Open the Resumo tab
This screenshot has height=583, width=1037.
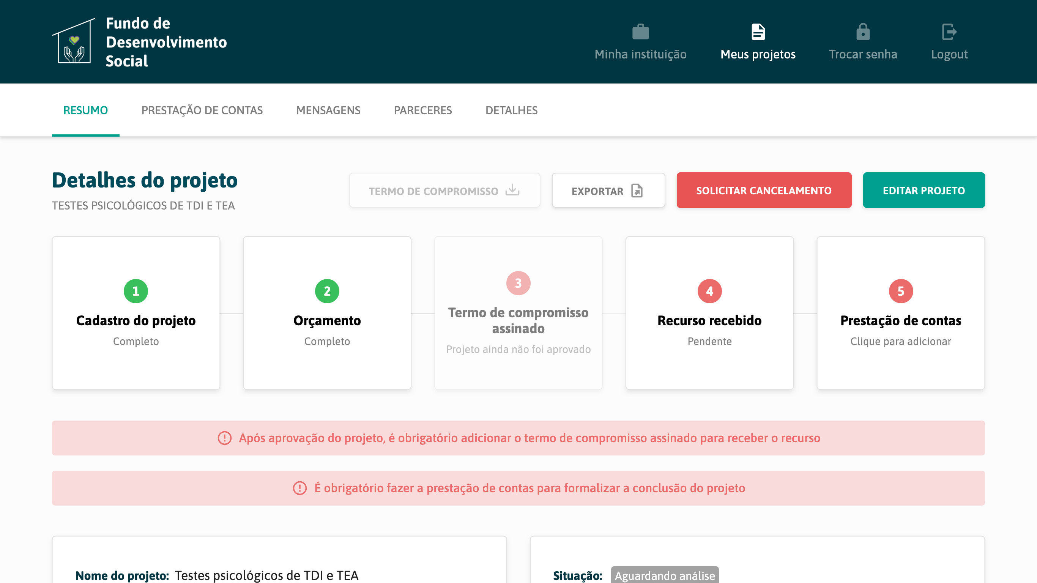pyautogui.click(x=85, y=110)
